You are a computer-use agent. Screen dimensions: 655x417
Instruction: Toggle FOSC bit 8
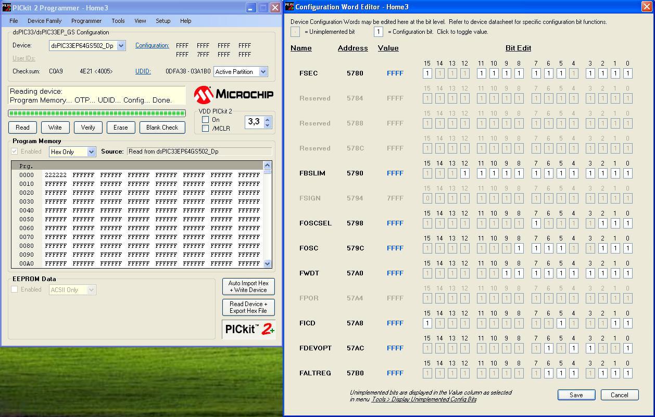(519, 248)
